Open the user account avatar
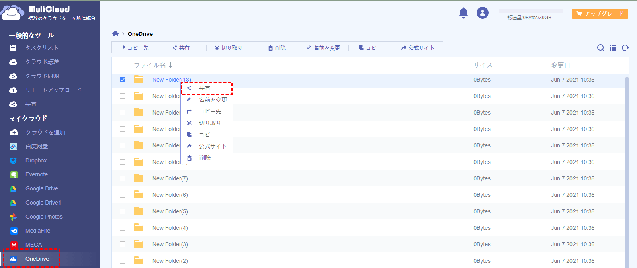 click(483, 13)
